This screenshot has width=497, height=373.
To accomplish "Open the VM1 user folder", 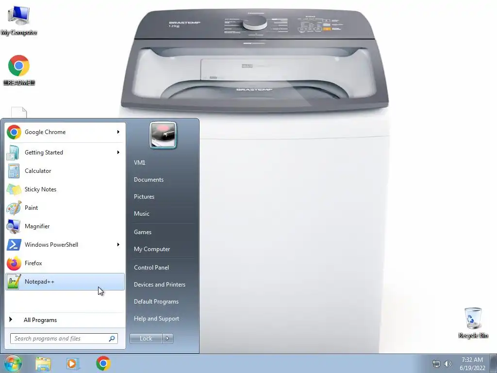I will point(162,162).
